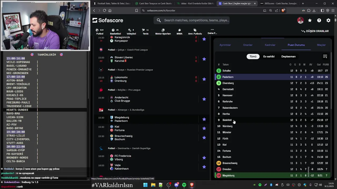Switch to the Puan Durumu tab
The width and height of the screenshot is (337, 189).
pyautogui.click(x=296, y=45)
